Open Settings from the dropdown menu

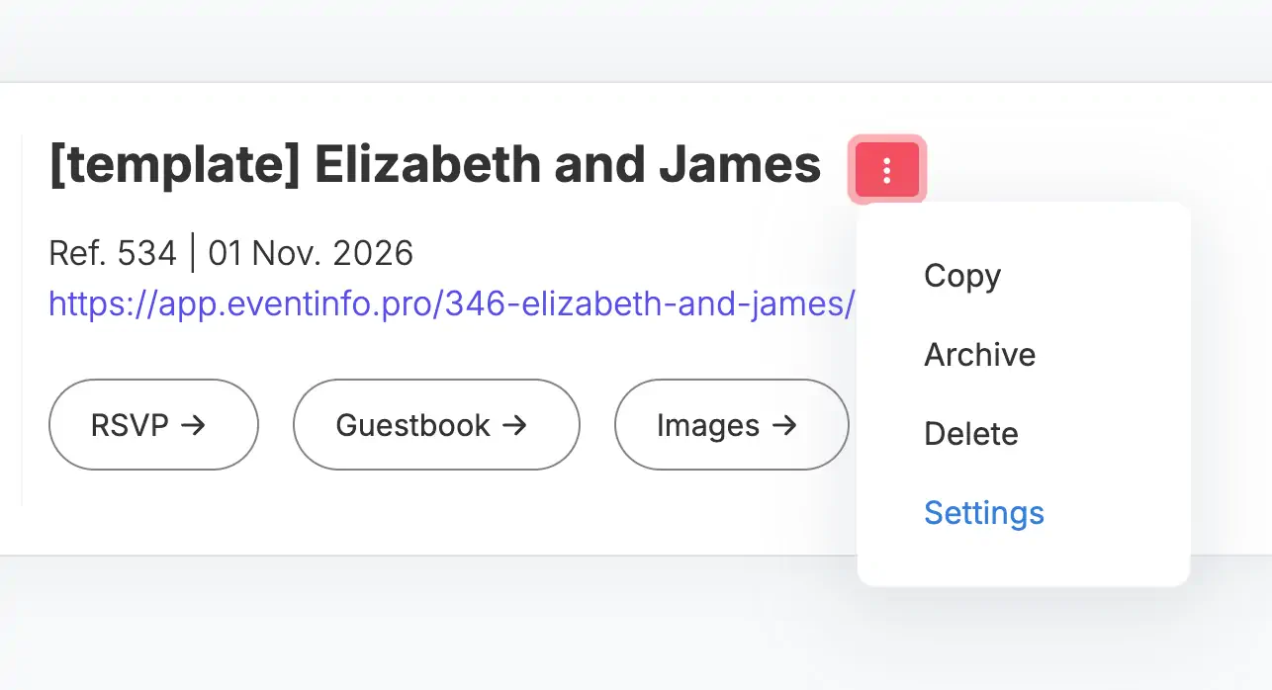coord(984,513)
